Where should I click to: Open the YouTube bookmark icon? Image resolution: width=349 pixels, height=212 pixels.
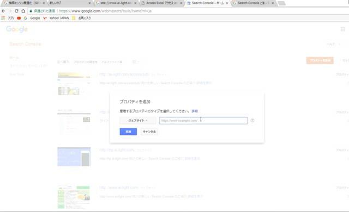(x=19, y=18)
